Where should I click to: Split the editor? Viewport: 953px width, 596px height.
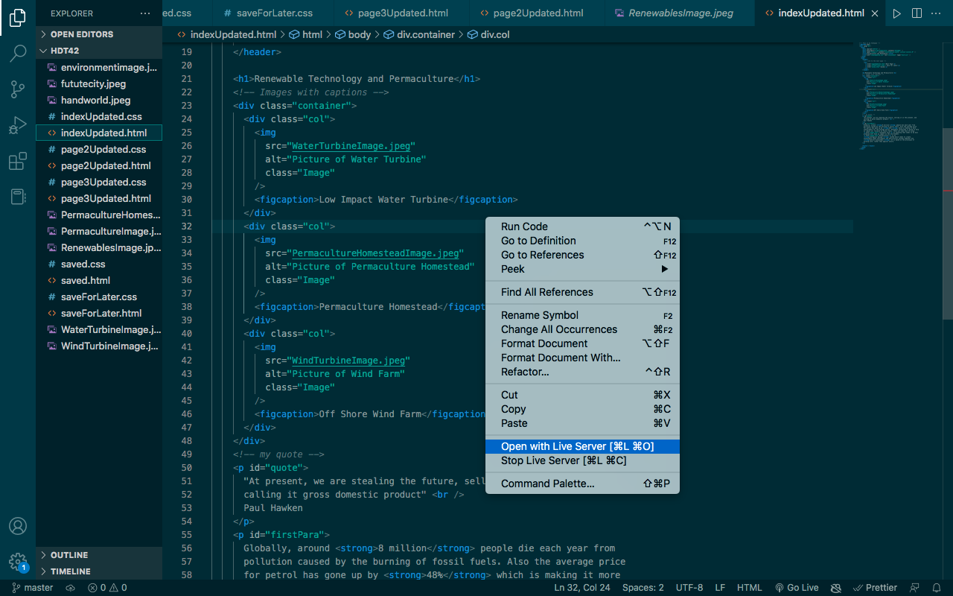pyautogui.click(x=917, y=13)
